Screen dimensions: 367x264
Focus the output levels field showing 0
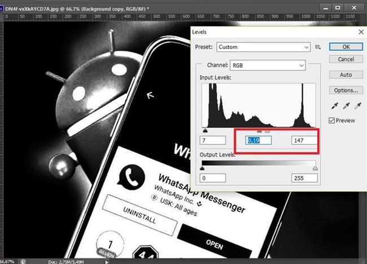tap(213, 178)
